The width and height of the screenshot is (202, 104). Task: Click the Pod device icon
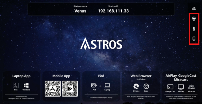tap(94, 86)
